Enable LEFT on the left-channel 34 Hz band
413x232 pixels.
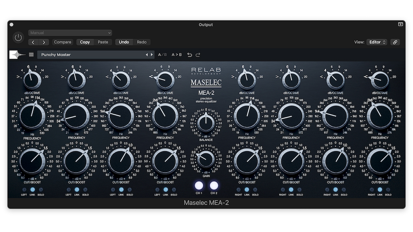(69, 190)
